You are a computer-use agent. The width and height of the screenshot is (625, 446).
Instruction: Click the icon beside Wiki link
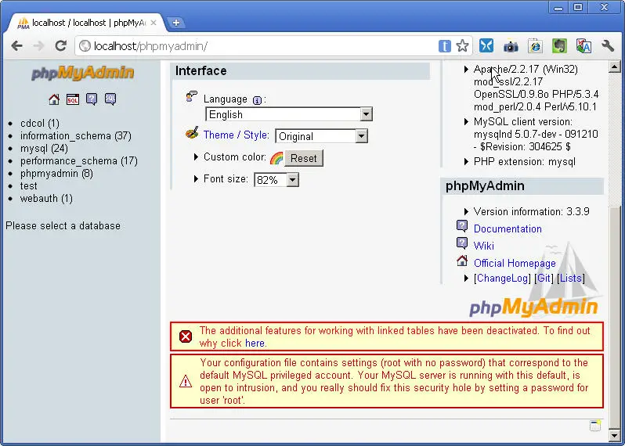point(462,243)
